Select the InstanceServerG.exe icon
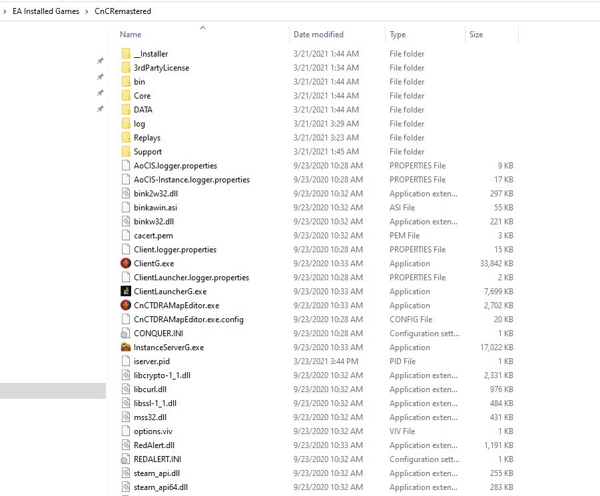 [126, 348]
